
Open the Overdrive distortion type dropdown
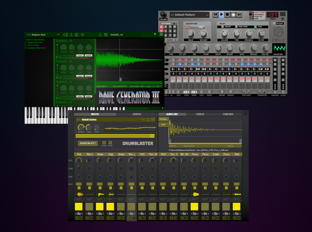[x=197, y=27]
